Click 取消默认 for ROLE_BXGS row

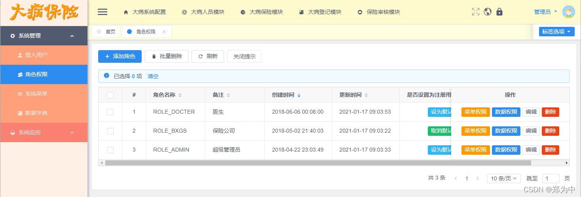click(439, 131)
